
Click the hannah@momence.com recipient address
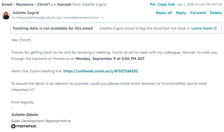[81, 18]
